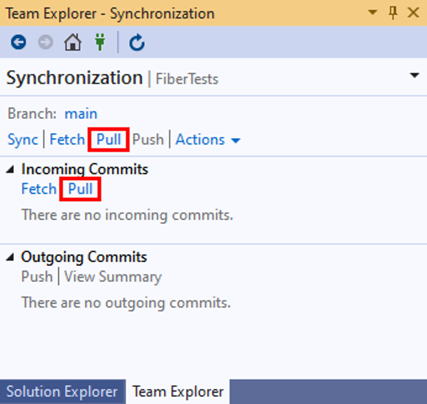Expand the Actions dropdown menu
This screenshot has width=427, height=404.
(208, 139)
